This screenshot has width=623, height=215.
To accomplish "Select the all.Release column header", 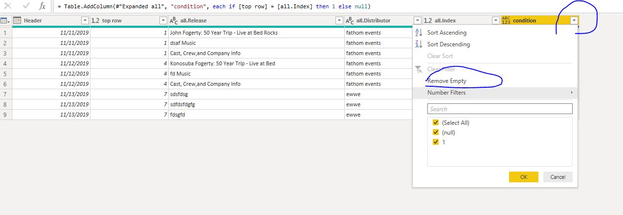I will tap(256, 20).
